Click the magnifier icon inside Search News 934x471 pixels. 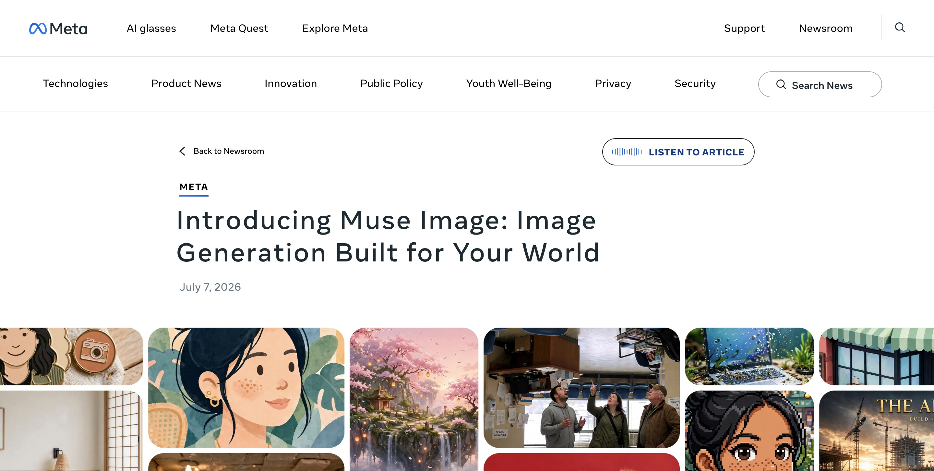[781, 84]
